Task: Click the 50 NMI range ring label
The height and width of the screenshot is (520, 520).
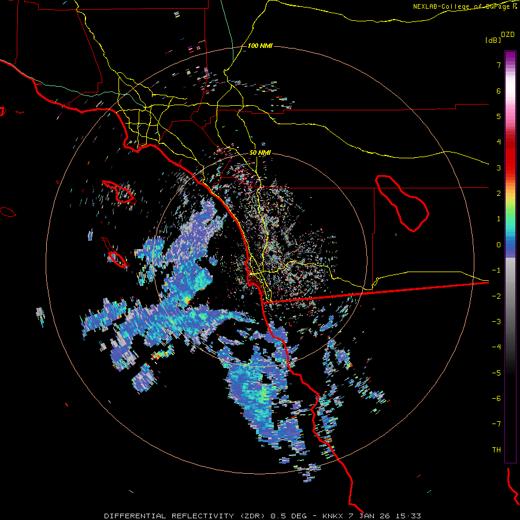Action: 261,153
